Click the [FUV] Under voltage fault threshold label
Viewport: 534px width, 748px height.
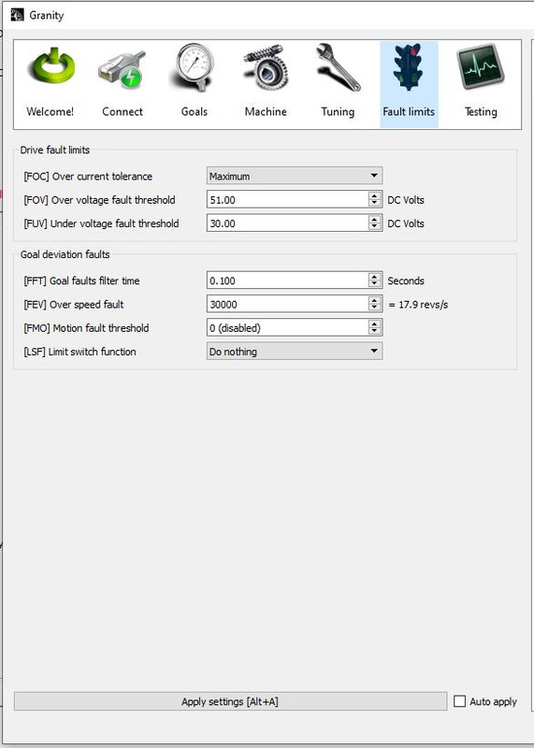101,223
